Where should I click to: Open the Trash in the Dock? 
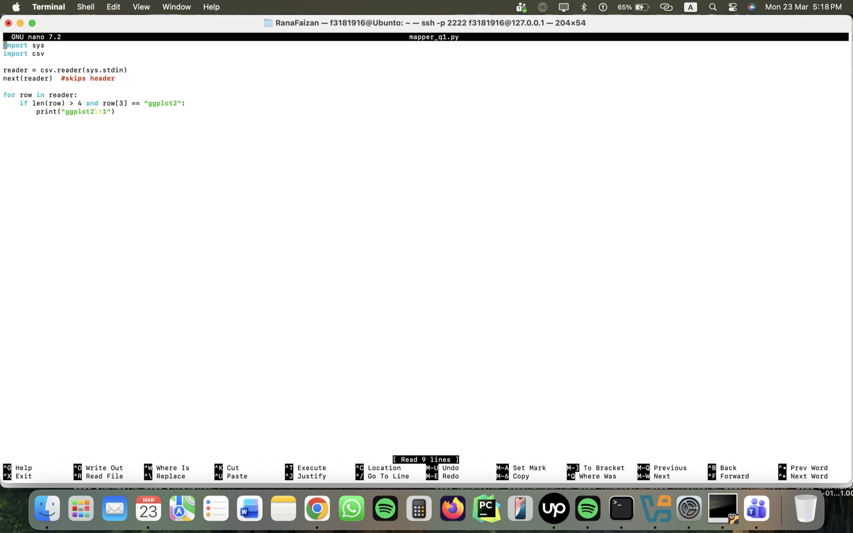(805, 509)
